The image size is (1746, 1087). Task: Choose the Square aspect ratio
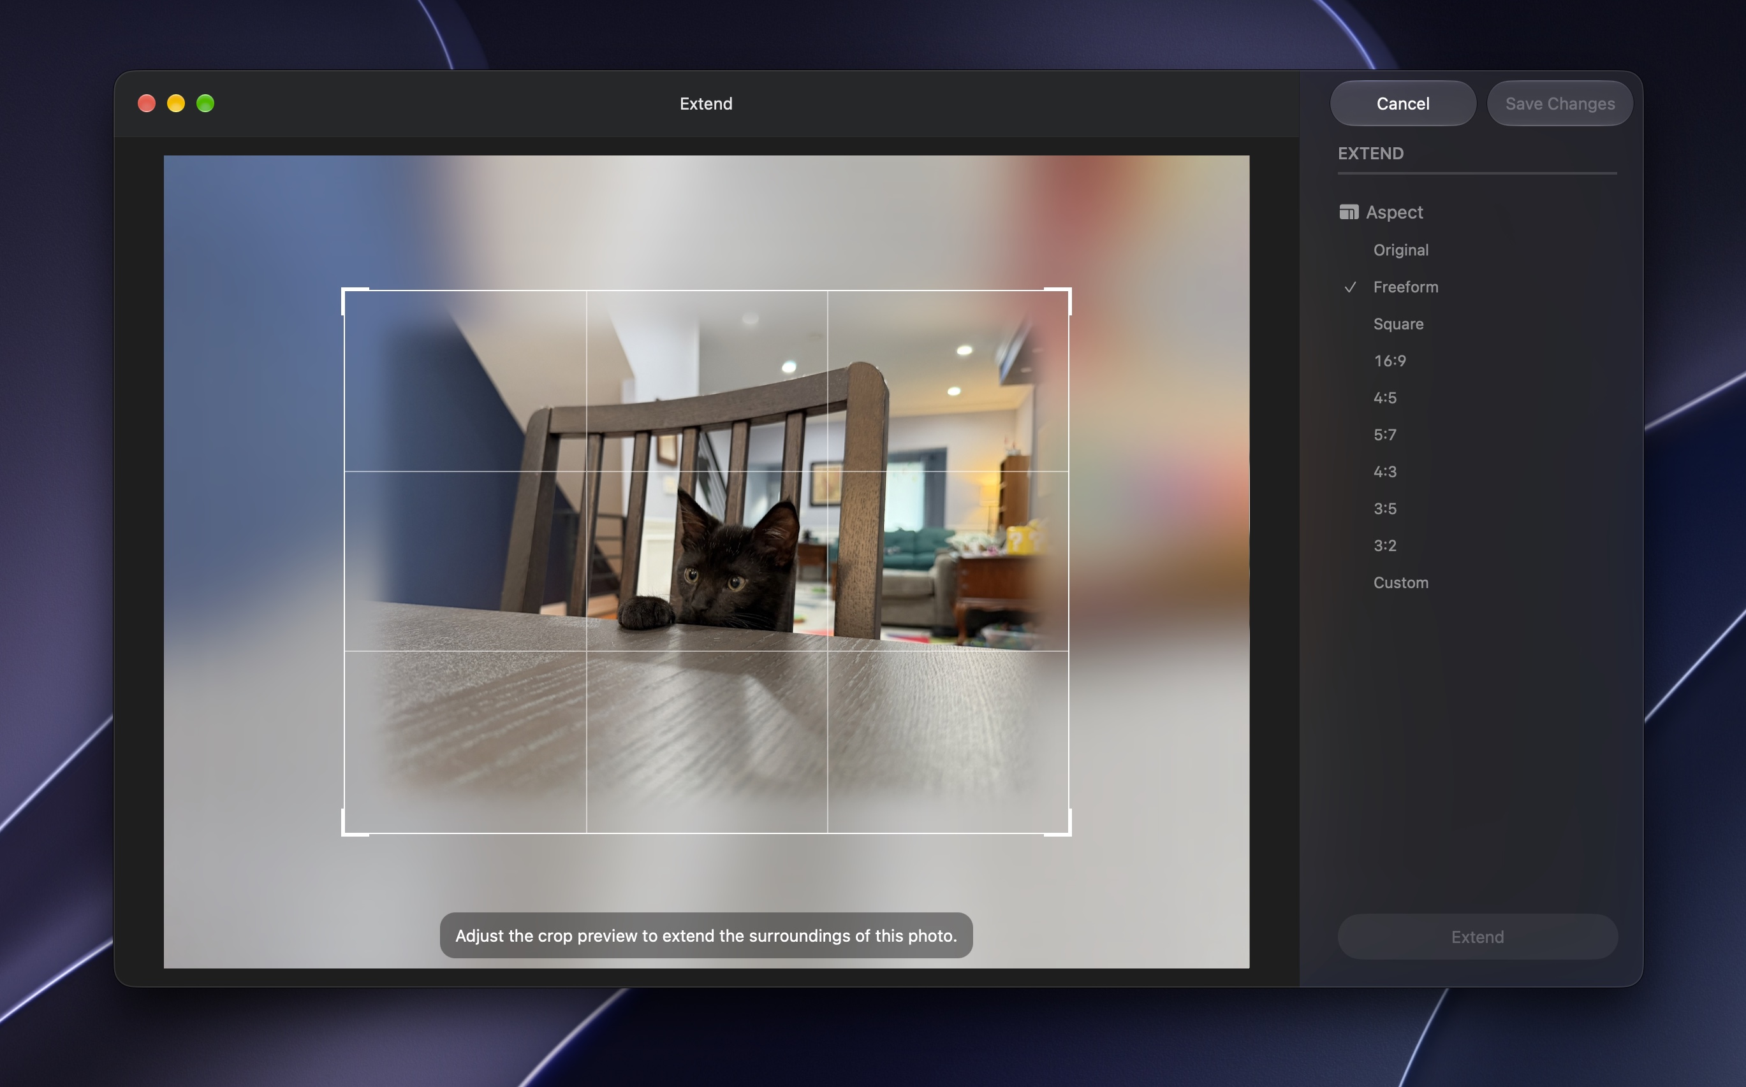tap(1398, 324)
